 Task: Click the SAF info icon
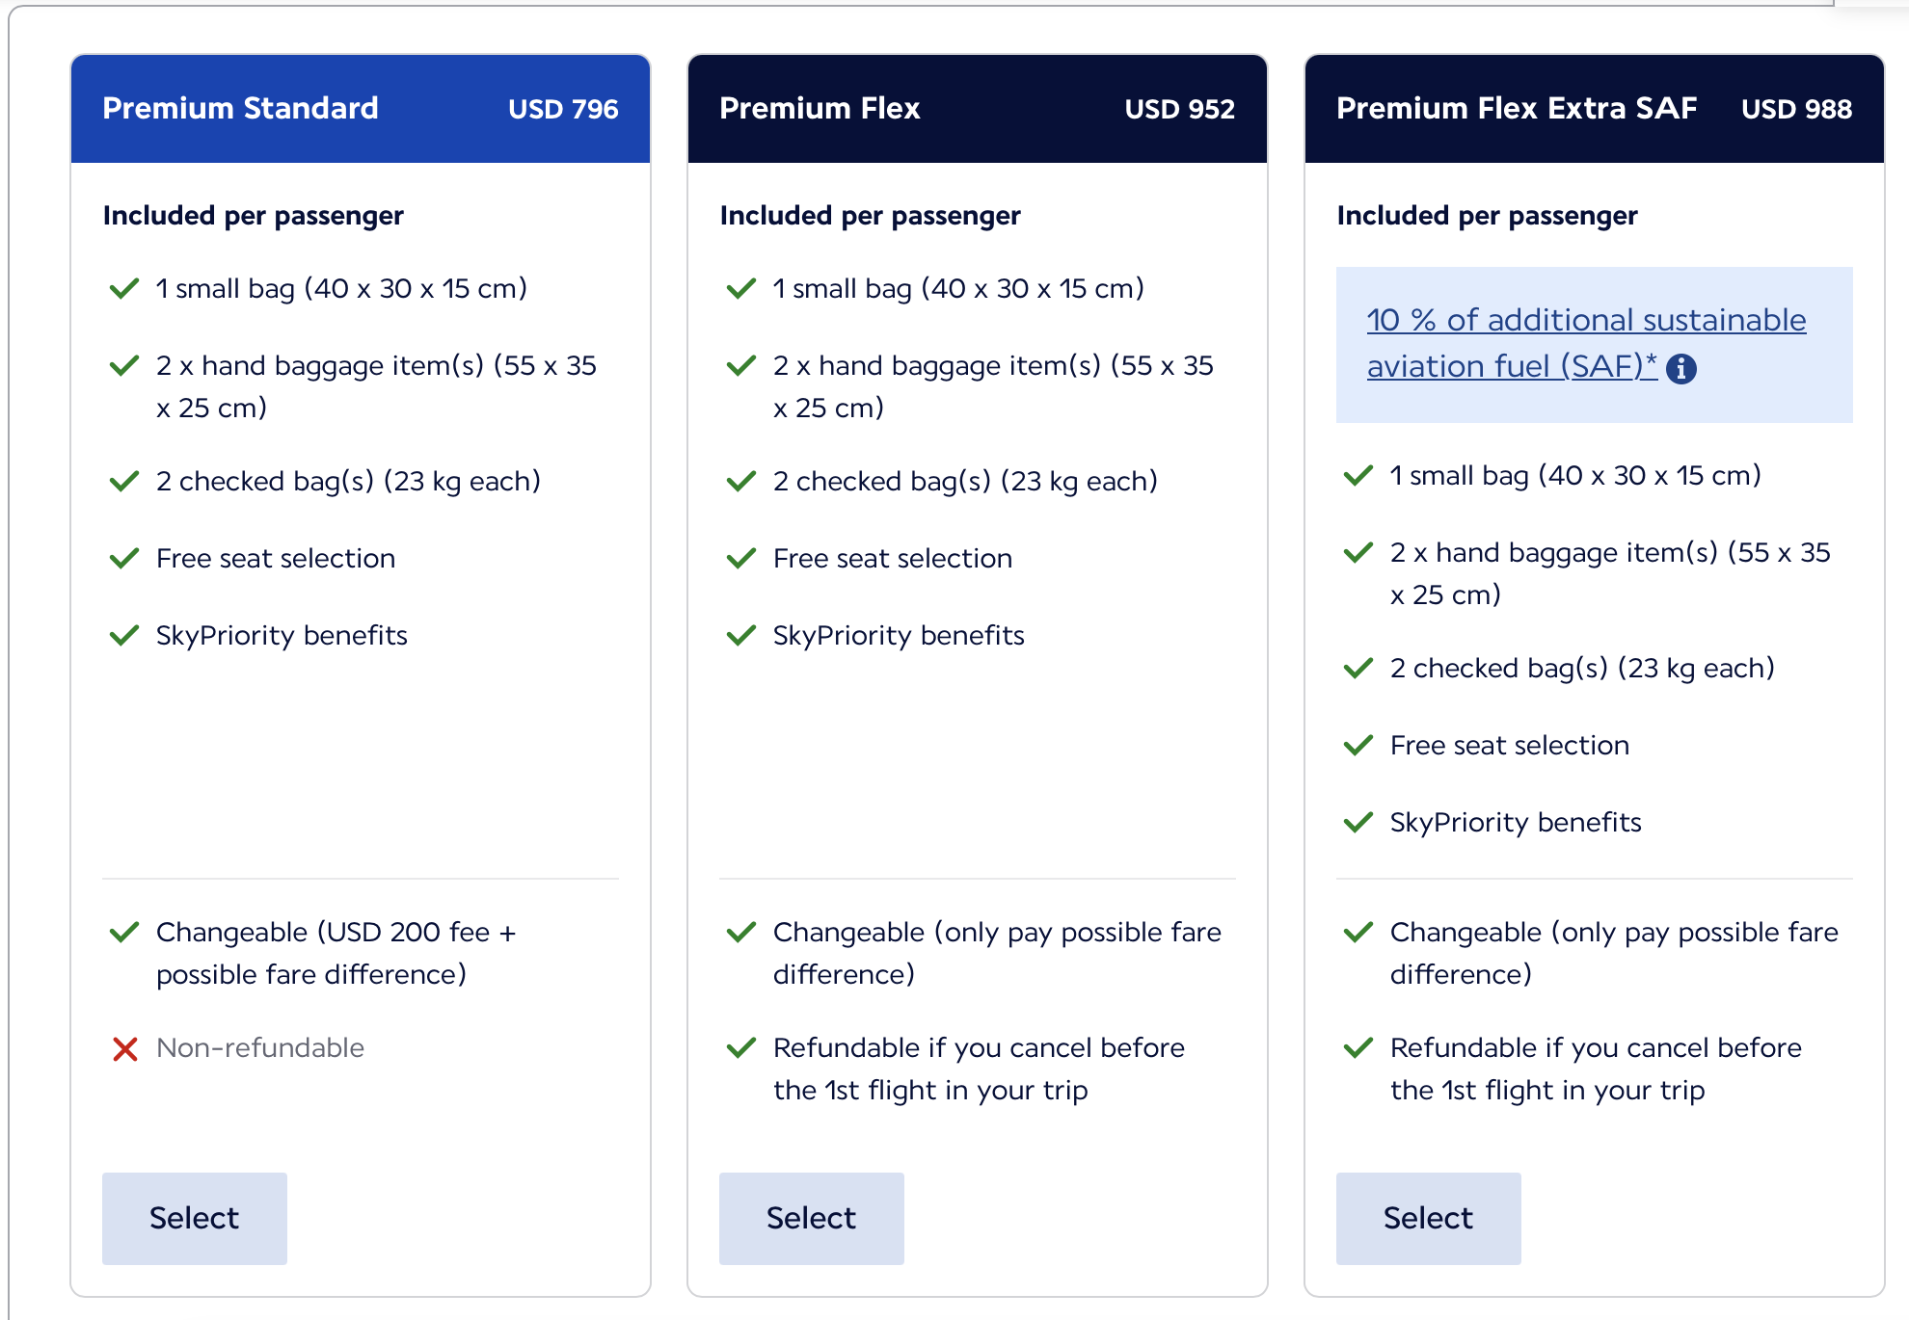pyautogui.click(x=1681, y=368)
